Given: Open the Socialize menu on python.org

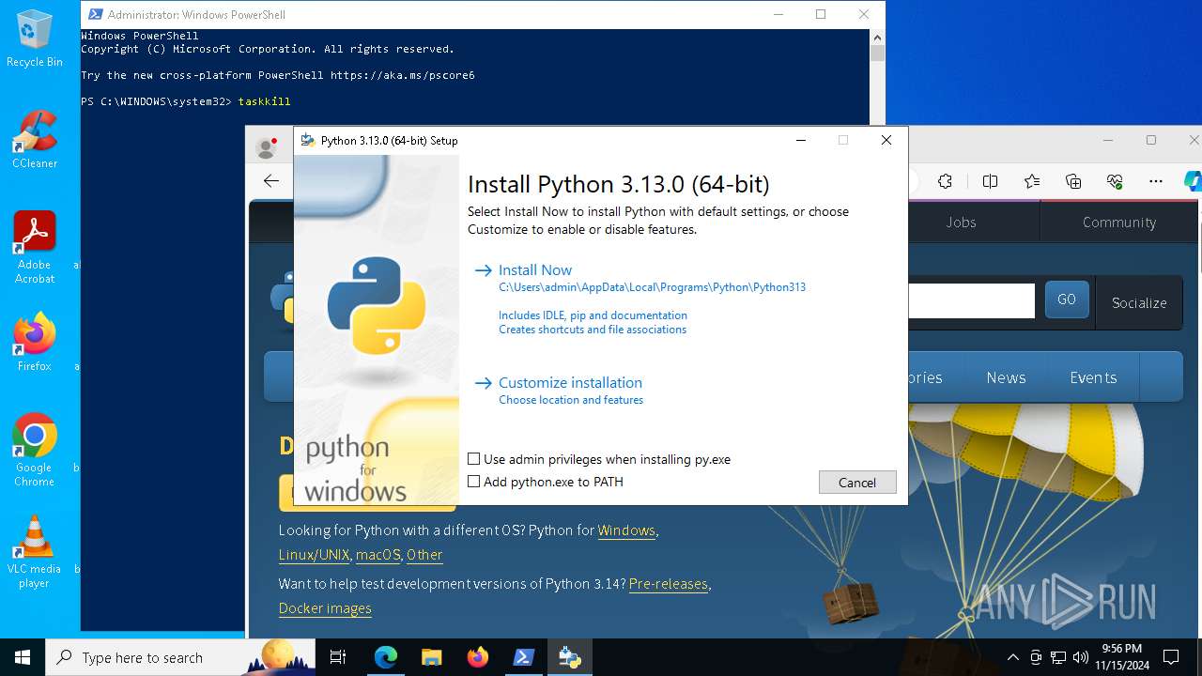Looking at the screenshot, I should (1139, 302).
